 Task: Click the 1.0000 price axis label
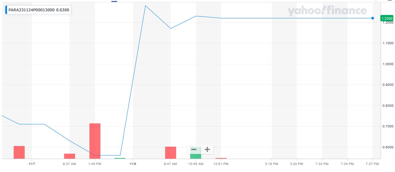pos(387,64)
